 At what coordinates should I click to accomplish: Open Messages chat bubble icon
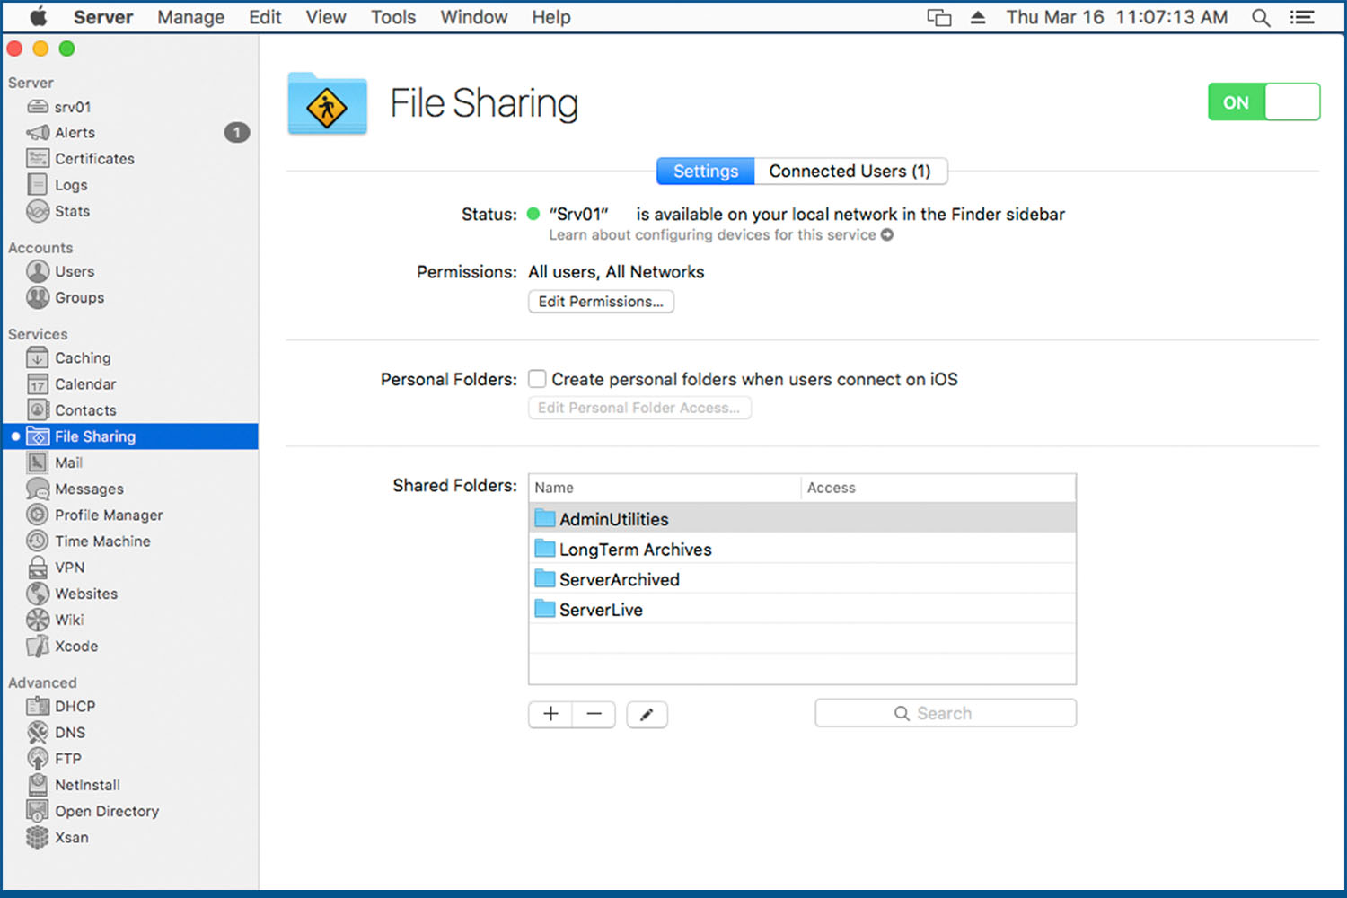click(38, 489)
